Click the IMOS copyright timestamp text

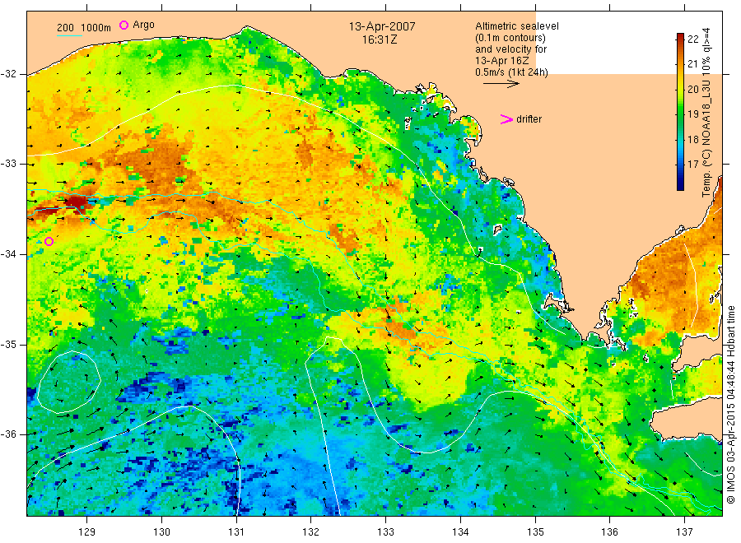[x=731, y=404]
